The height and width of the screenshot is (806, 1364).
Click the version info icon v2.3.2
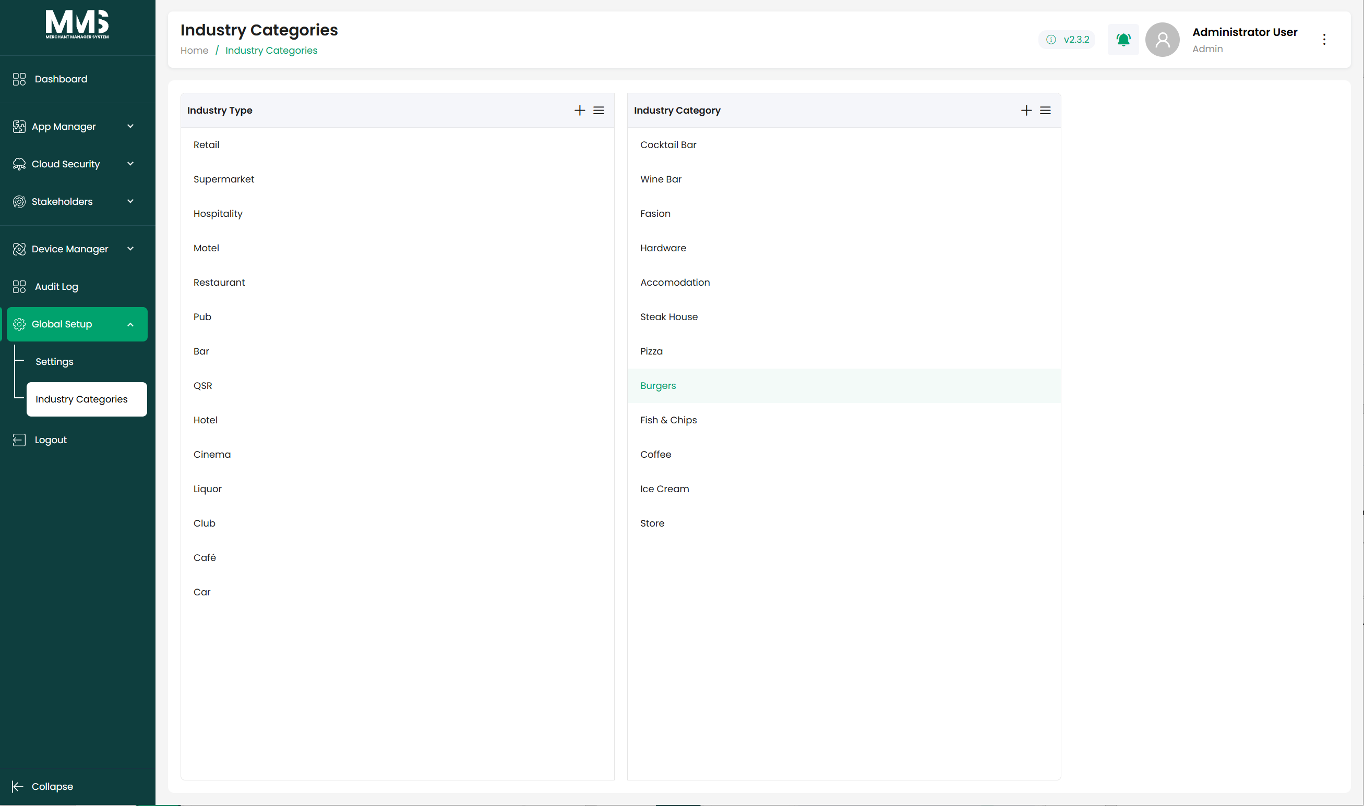coord(1051,40)
